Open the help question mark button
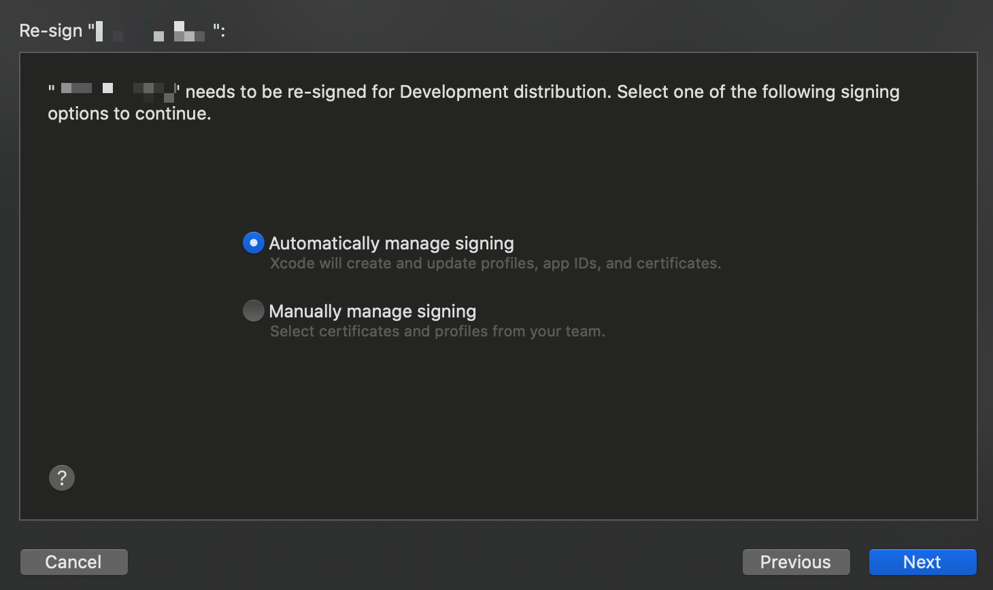993x590 pixels. 62,478
